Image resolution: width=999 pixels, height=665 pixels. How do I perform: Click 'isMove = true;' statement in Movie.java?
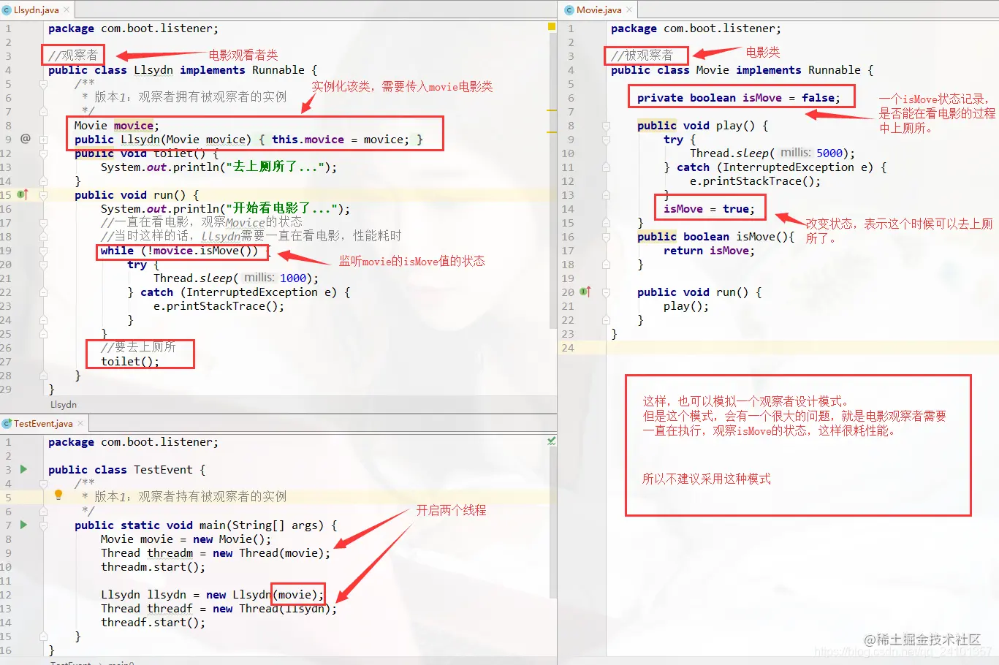pos(709,209)
